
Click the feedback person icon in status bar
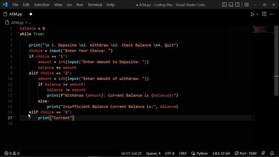(263, 153)
